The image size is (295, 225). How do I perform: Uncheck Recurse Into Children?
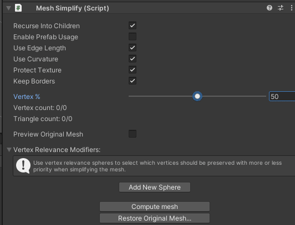coord(133,25)
